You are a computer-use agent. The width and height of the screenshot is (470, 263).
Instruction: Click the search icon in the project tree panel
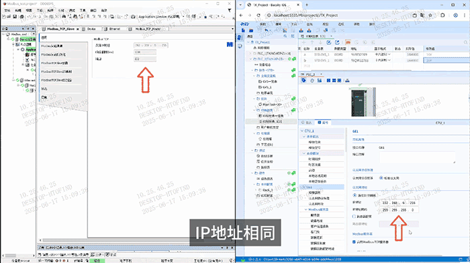click(285, 36)
